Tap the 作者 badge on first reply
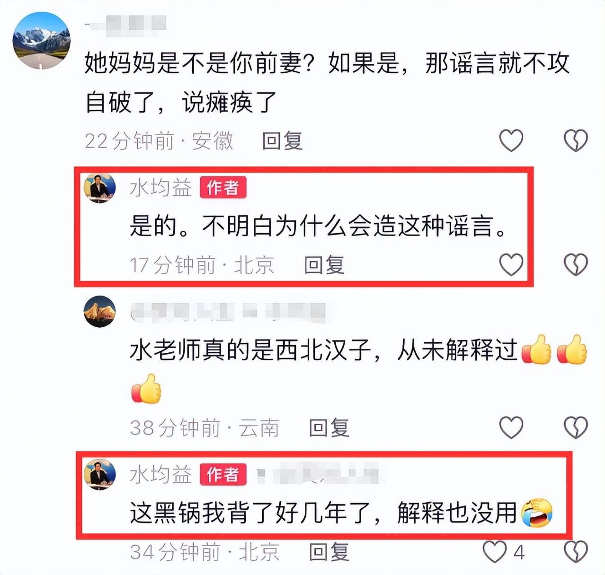Screen dimensions: 605x575 [x=223, y=188]
